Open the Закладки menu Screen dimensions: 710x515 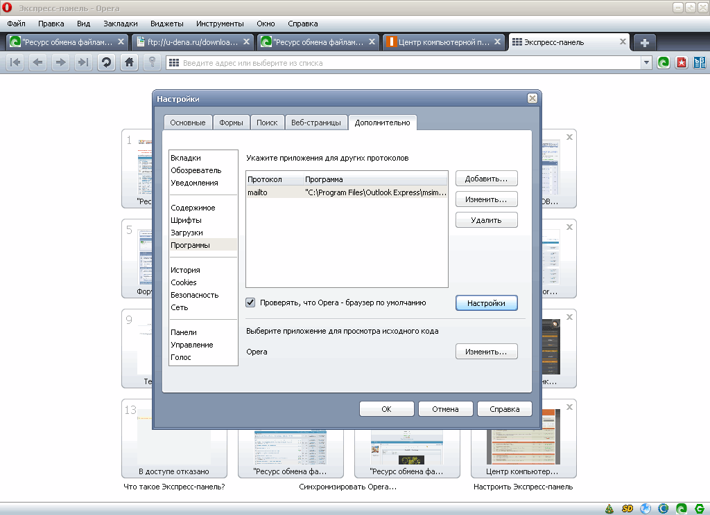pos(116,24)
